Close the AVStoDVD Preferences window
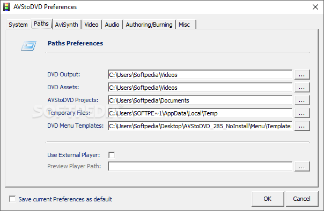This screenshot has height=211, width=324. (x=315, y=7)
